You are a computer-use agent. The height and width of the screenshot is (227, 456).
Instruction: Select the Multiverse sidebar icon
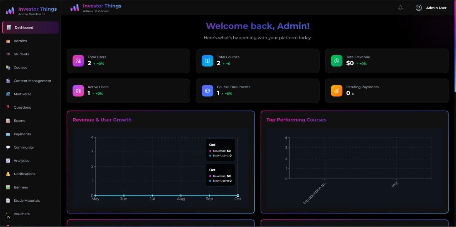pos(8,94)
